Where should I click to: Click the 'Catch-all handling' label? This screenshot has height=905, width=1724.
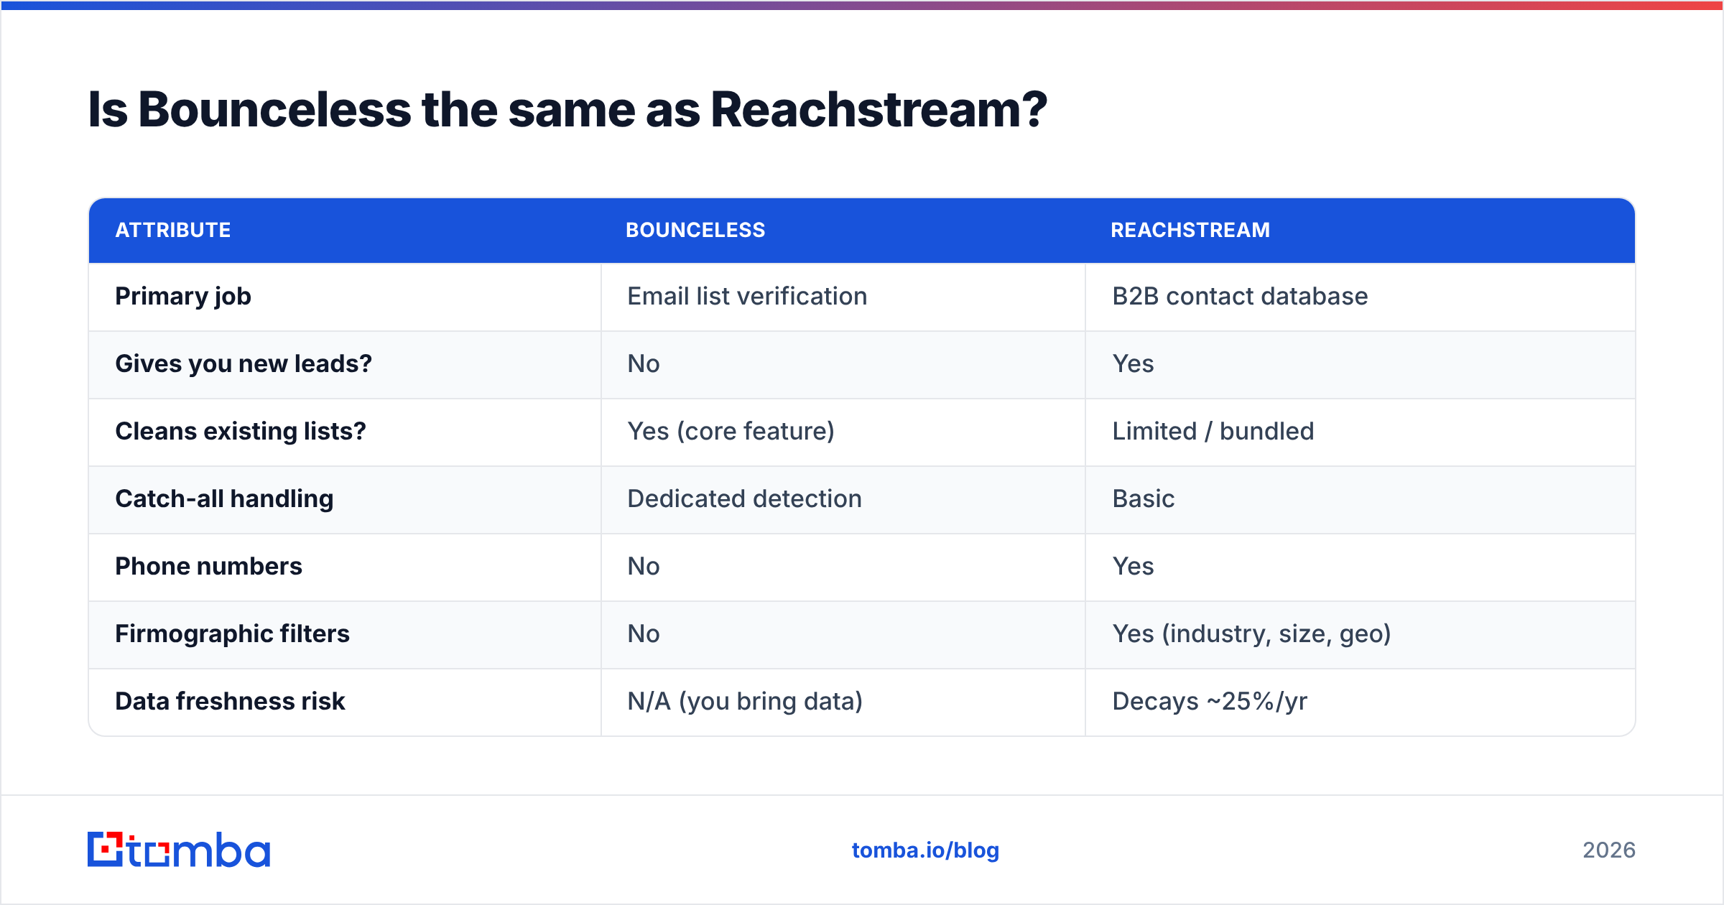pyautogui.click(x=224, y=499)
